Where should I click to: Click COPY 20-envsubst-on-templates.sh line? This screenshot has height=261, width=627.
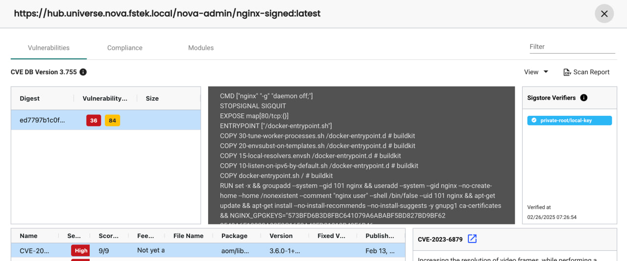point(317,146)
